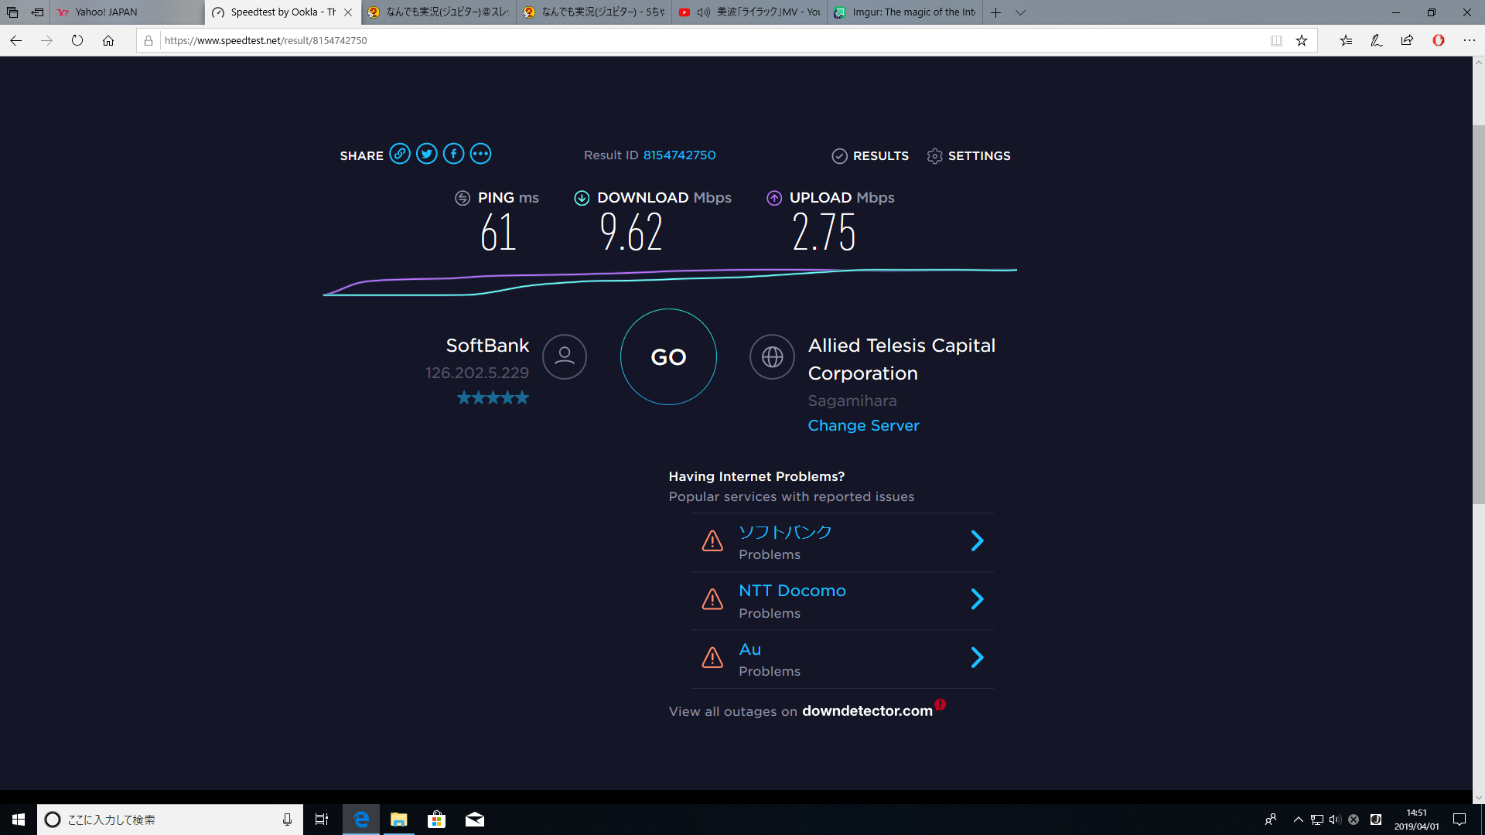The width and height of the screenshot is (1485, 835).
Task: Switch to the Imgur tab
Action: point(905,12)
